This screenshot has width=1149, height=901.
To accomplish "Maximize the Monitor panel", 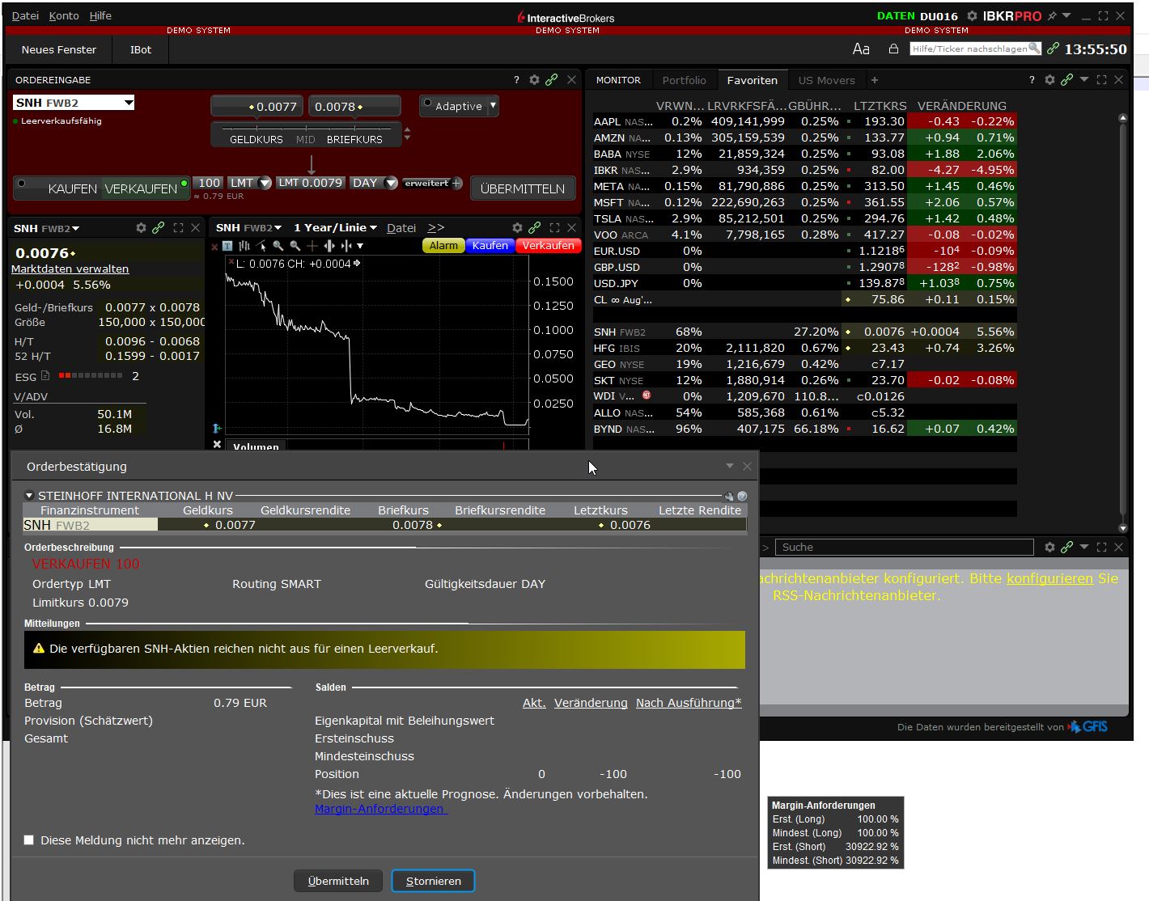I will (x=1101, y=80).
